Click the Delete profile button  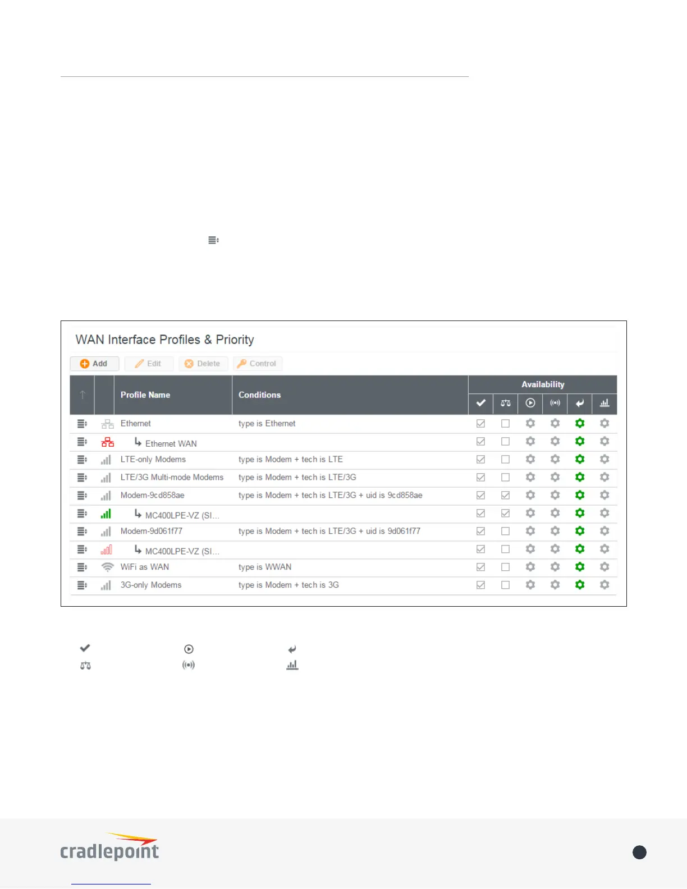tap(203, 364)
